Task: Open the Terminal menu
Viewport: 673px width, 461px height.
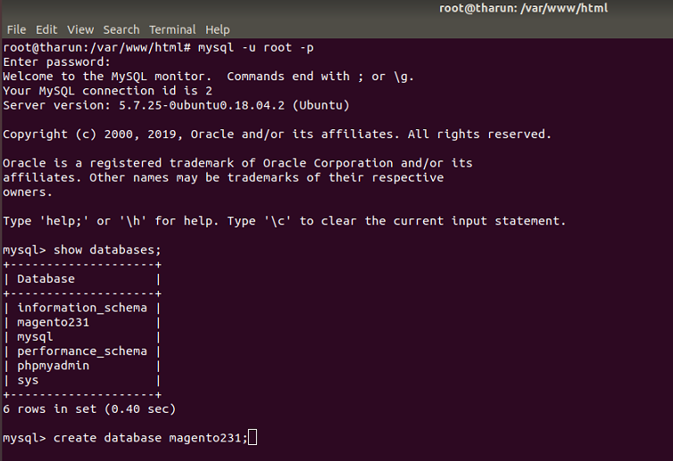Action: click(x=172, y=29)
